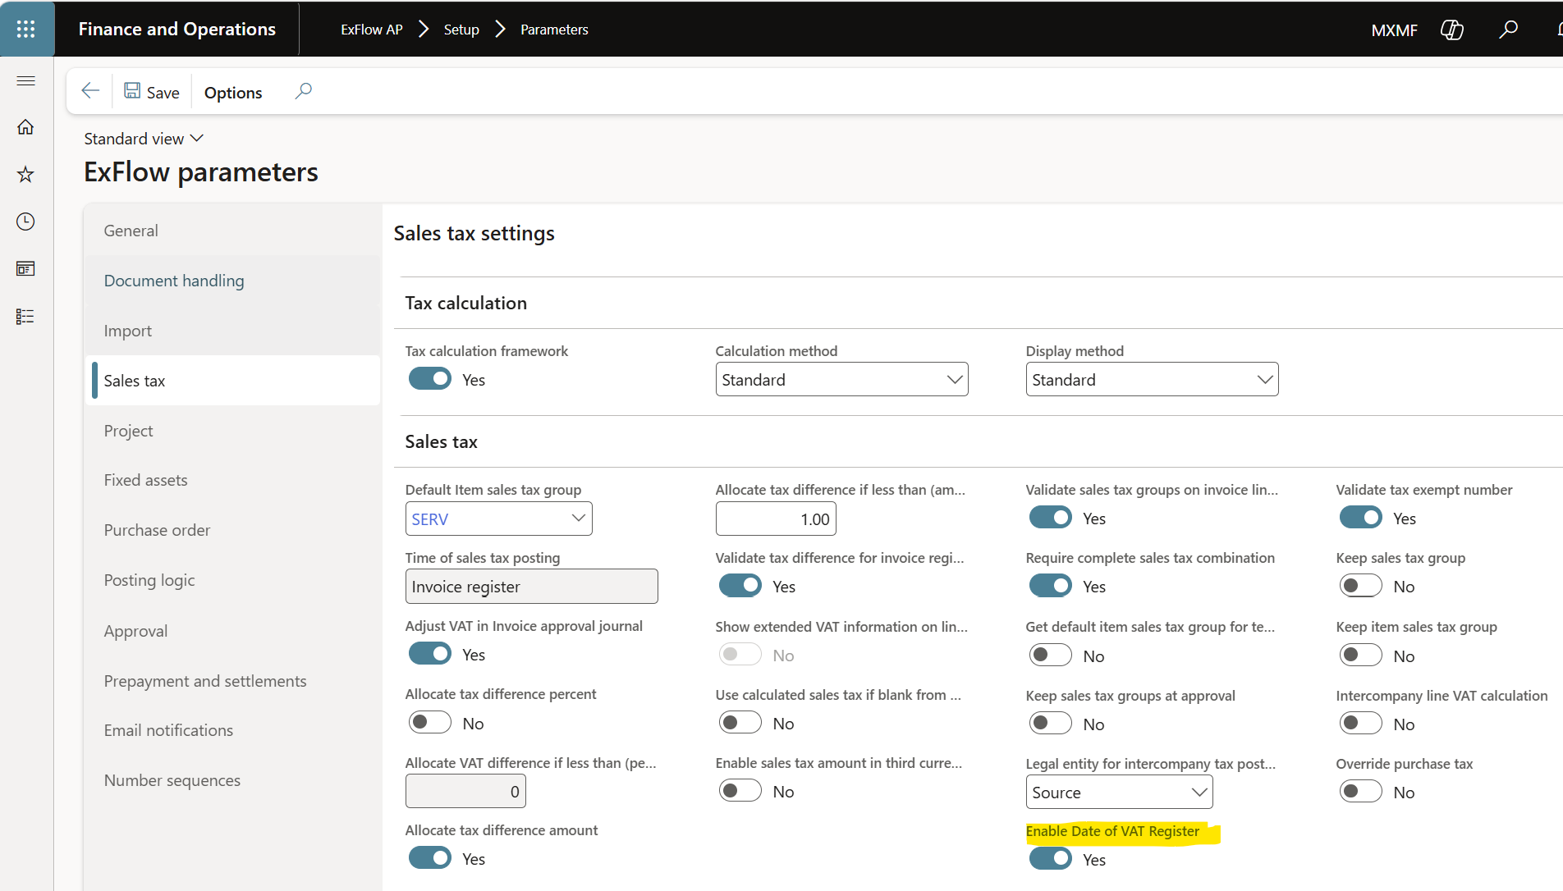Enable Override purchase tax switch

pyautogui.click(x=1361, y=792)
